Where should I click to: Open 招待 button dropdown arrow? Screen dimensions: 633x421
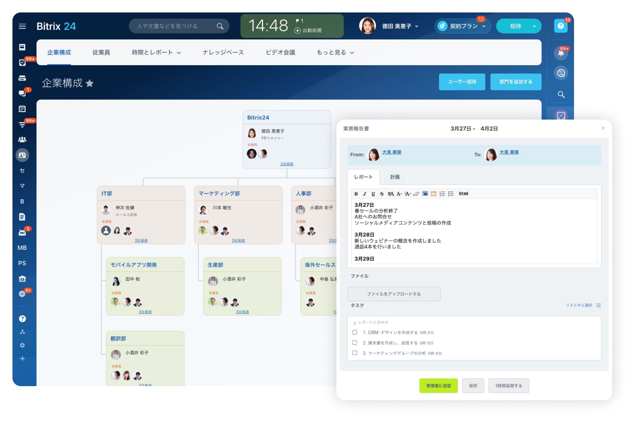534,26
